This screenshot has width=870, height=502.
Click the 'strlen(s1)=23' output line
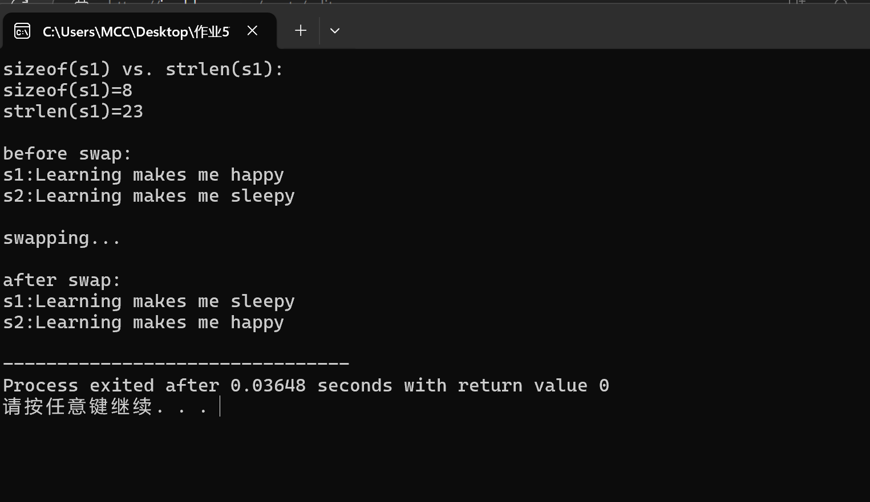tap(73, 112)
